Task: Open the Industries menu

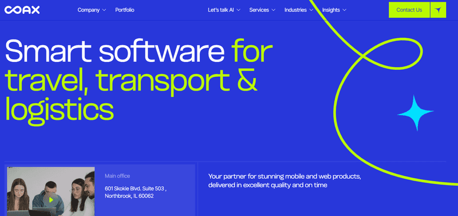Action: [x=295, y=10]
